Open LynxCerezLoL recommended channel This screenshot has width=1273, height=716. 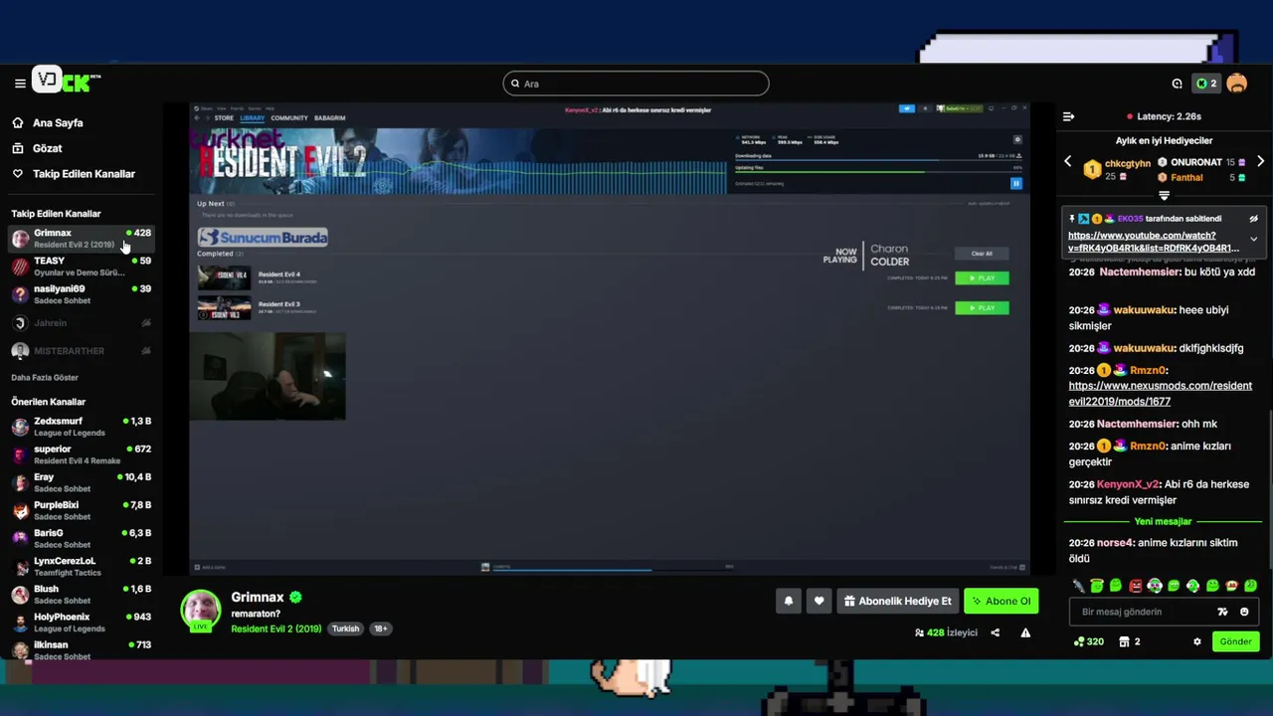tap(82, 567)
